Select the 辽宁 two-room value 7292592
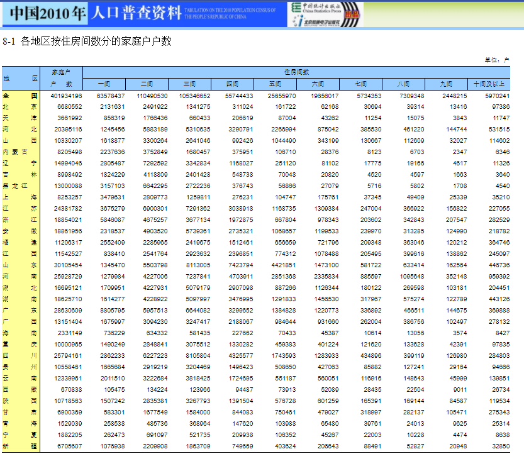Image resolution: width=524 pixels, height=454 pixels. point(155,163)
